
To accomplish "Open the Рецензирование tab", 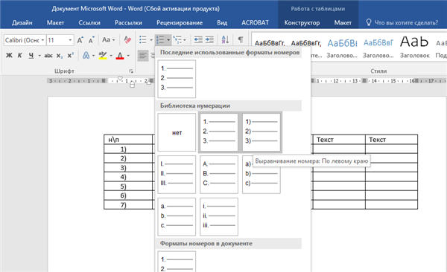I will [x=180, y=23].
